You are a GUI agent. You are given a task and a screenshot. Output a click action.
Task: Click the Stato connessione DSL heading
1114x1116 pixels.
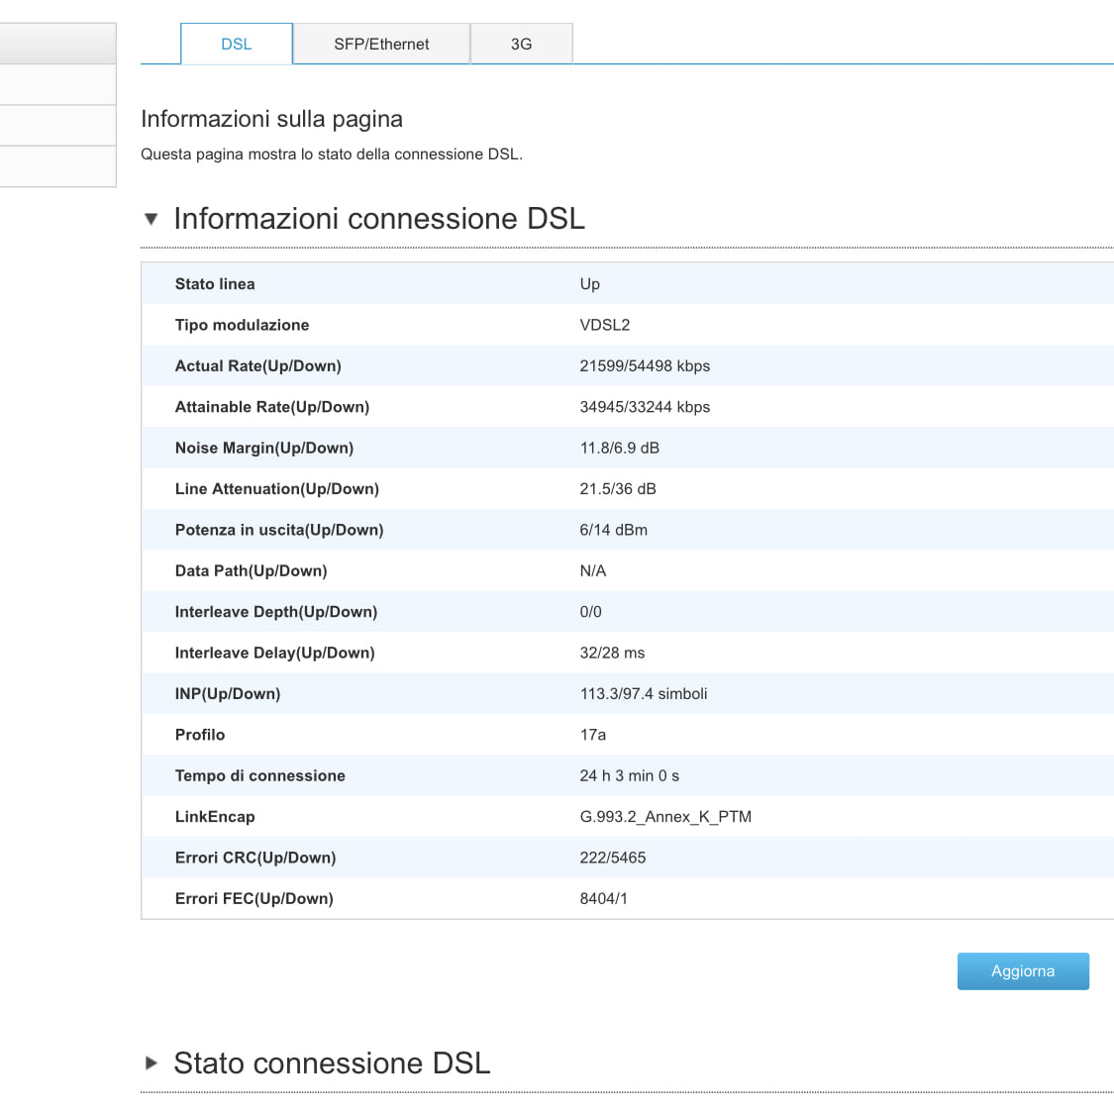coord(332,1063)
